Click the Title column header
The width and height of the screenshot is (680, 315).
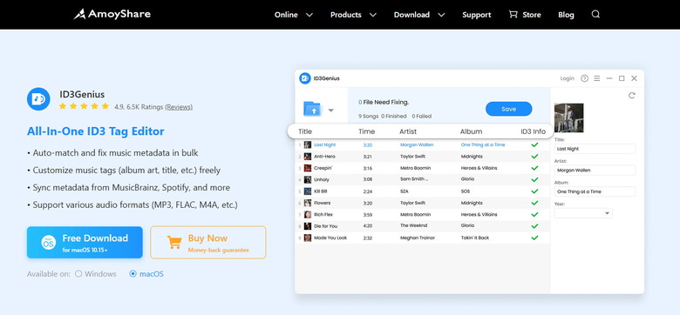coord(305,131)
